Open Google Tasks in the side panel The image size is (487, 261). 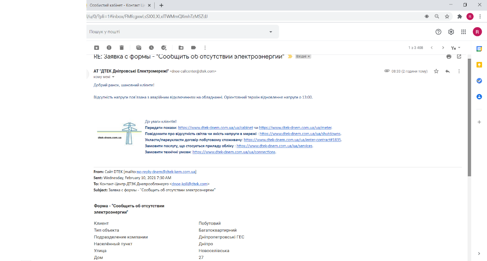coord(479,81)
